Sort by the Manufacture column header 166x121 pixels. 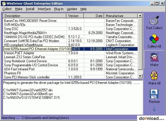(x=121, y=16)
